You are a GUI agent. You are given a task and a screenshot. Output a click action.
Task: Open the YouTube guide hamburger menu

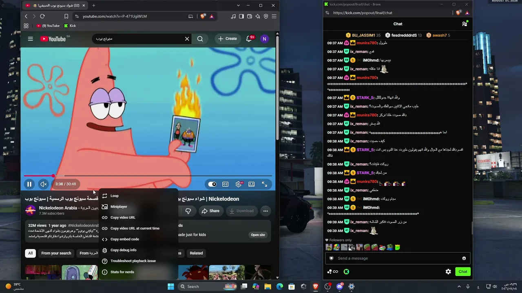click(x=30, y=39)
